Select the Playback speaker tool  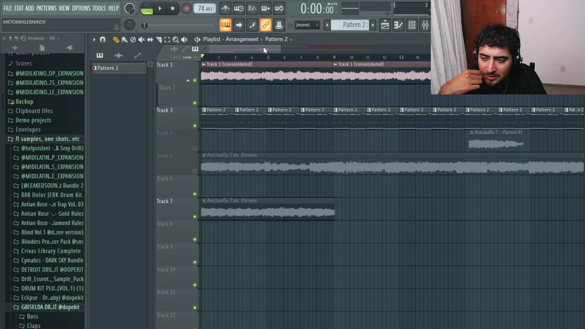[x=184, y=40]
